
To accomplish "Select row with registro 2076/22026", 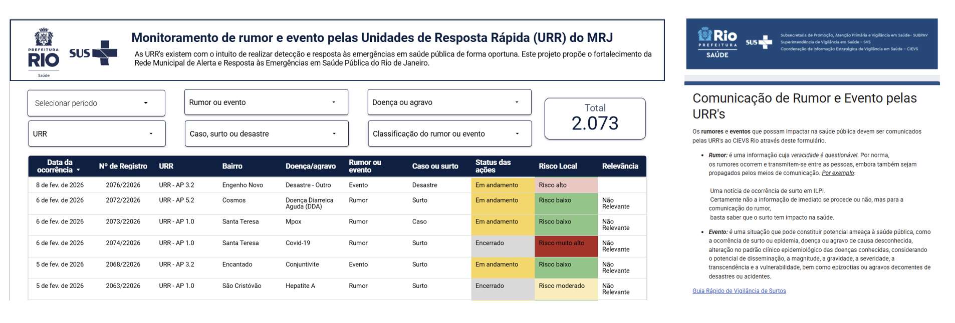I will pyautogui.click(x=123, y=185).
